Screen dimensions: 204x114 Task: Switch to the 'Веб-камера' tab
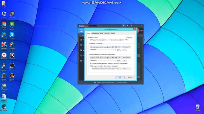point(95,33)
